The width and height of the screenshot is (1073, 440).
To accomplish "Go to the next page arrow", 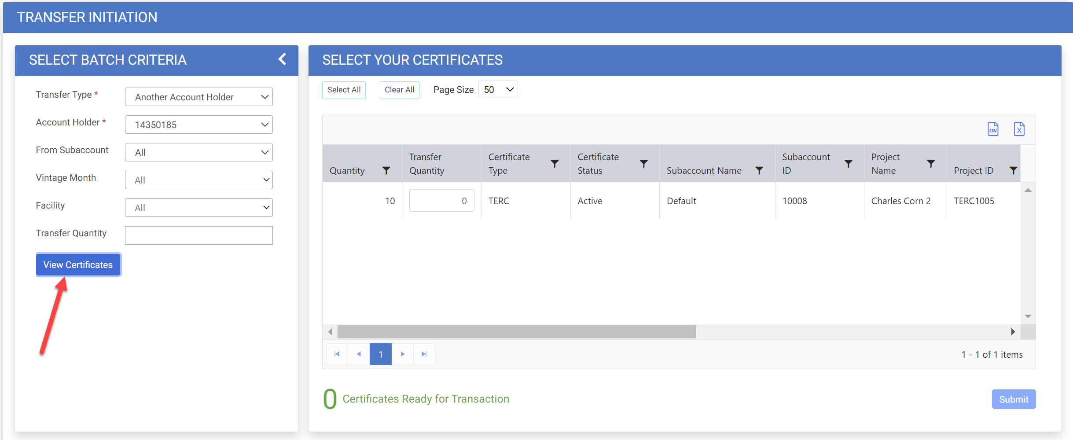I will coord(402,354).
